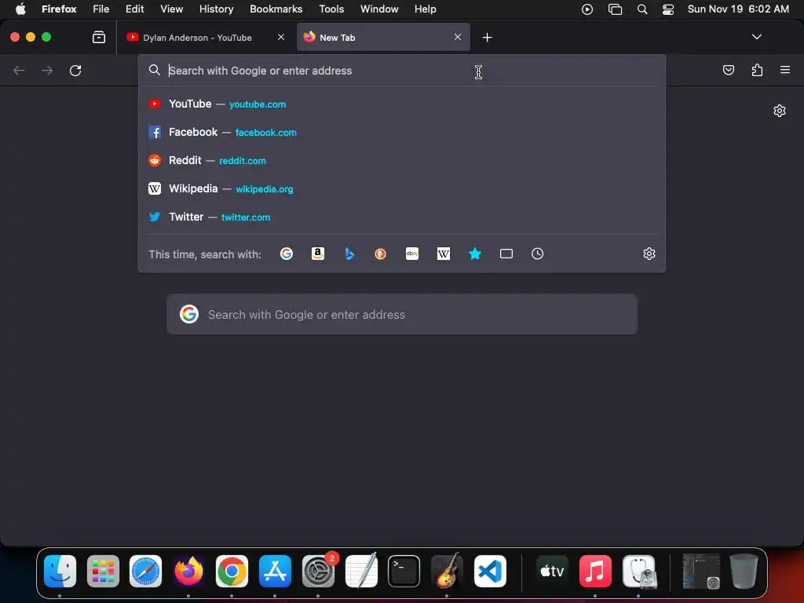Open the Bookmarks menu

[x=276, y=9]
